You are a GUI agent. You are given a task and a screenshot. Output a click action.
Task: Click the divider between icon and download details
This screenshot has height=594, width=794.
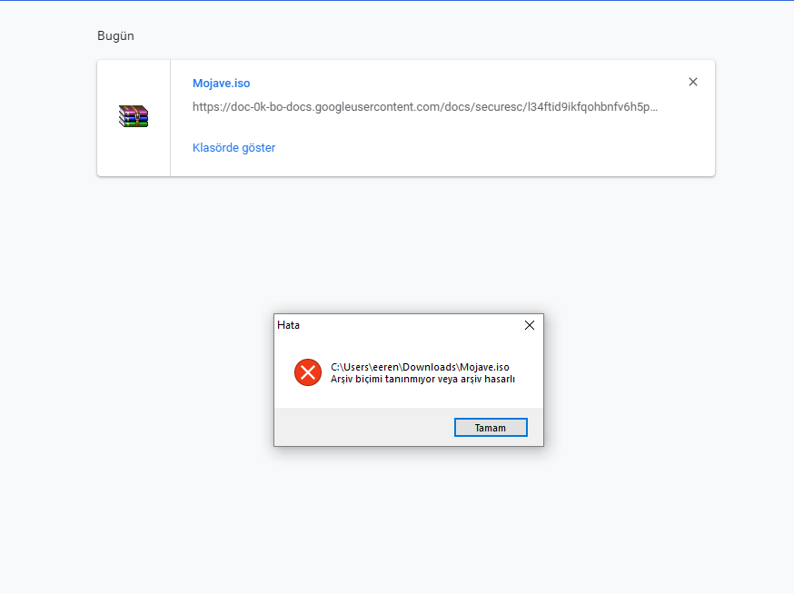pyautogui.click(x=170, y=118)
